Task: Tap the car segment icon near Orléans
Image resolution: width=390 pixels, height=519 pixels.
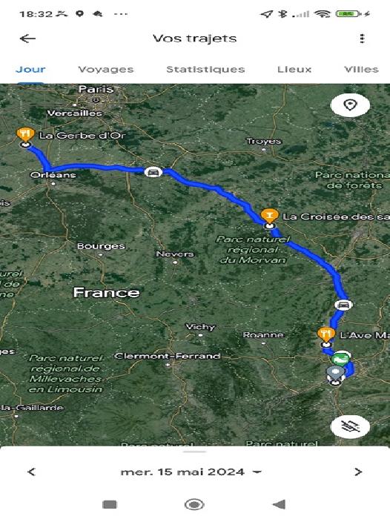Action: (x=153, y=172)
